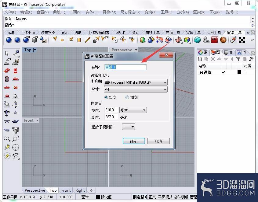258x202 pixels.
Task: Click the select objects arrow tool
Action: point(7,53)
